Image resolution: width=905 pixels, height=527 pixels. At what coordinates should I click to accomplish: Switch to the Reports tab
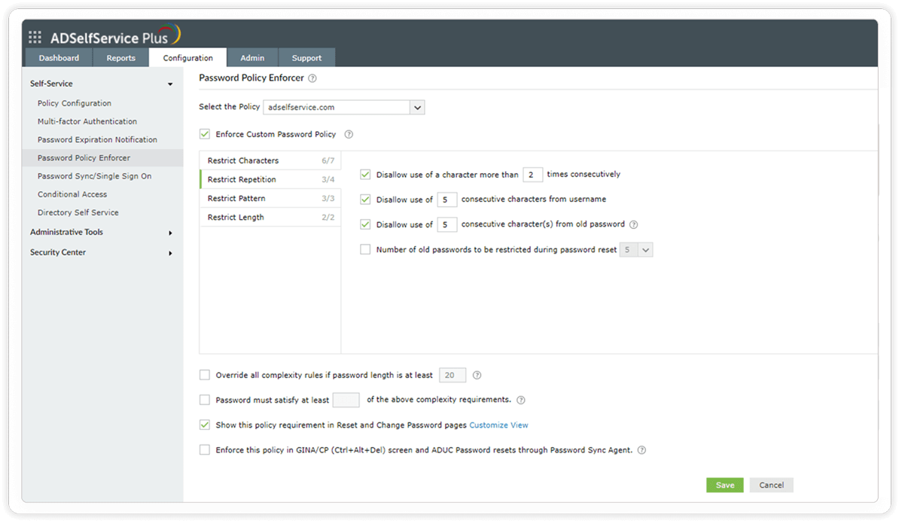120,58
